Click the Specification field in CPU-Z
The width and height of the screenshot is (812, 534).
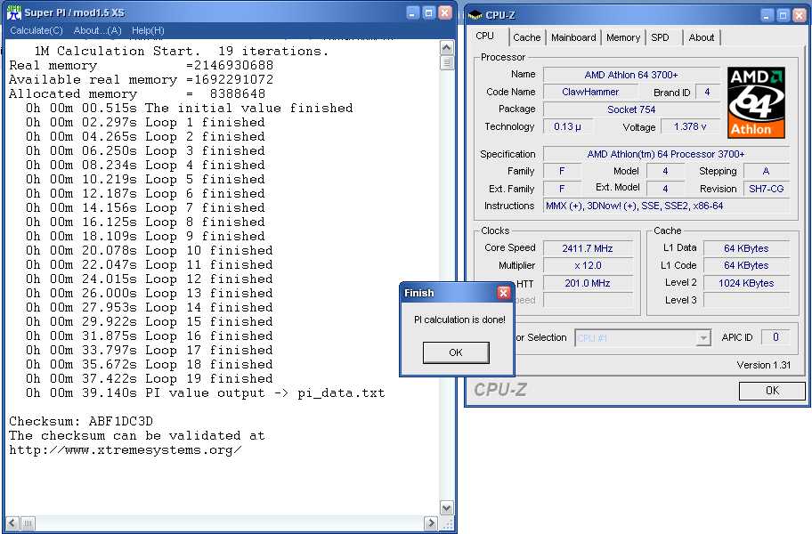point(666,154)
